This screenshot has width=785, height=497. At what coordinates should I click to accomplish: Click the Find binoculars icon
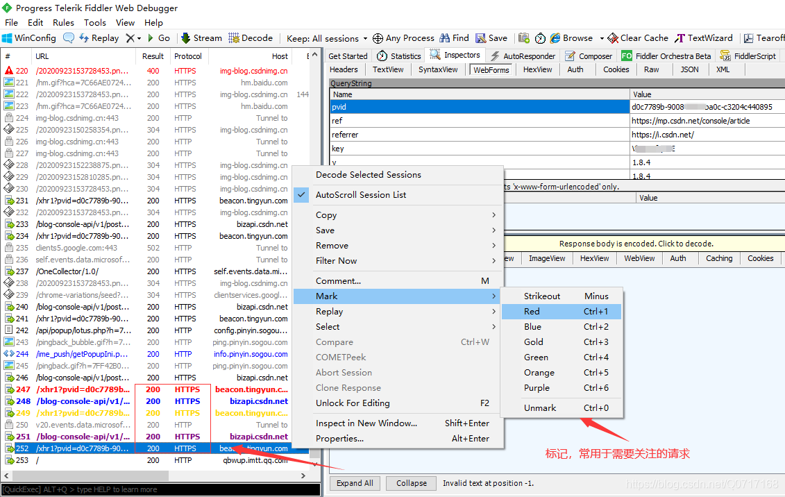coord(445,38)
